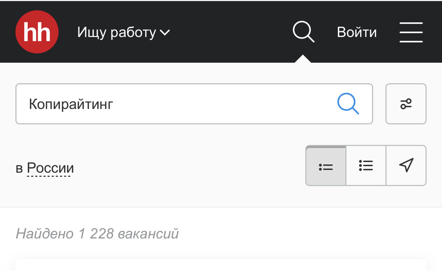Image resolution: width=442 pixels, height=271 pixels.
Task: Click the blue magnifier inside the search field
Action: (x=348, y=104)
